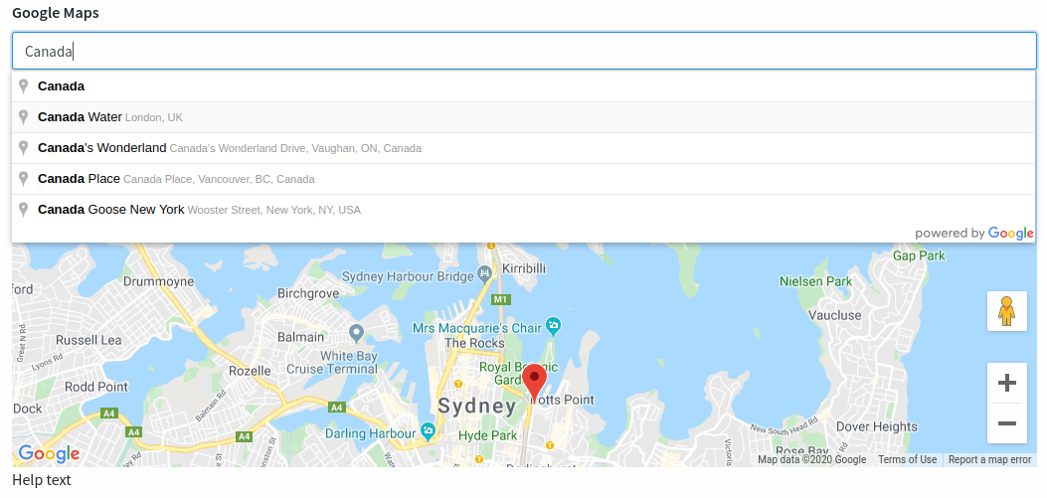The height and width of the screenshot is (498, 1047).
Task: Click the 'Hyde Park' map label
Action: [x=487, y=435]
